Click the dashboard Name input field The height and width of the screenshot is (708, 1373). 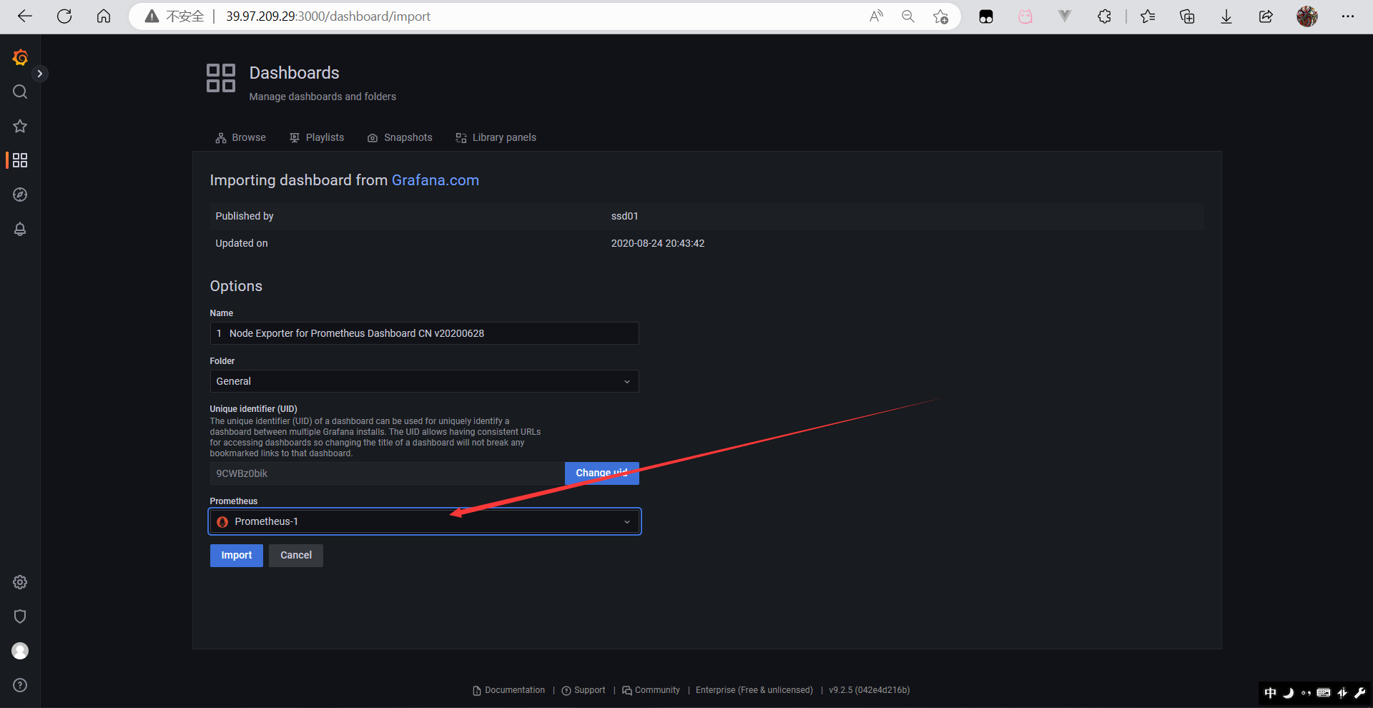pyautogui.click(x=424, y=333)
